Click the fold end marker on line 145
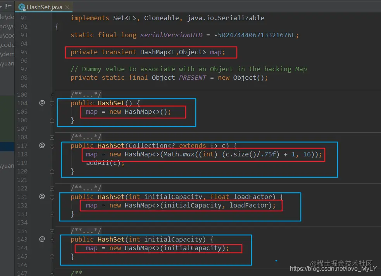This screenshot has height=276, width=381. coord(52,257)
